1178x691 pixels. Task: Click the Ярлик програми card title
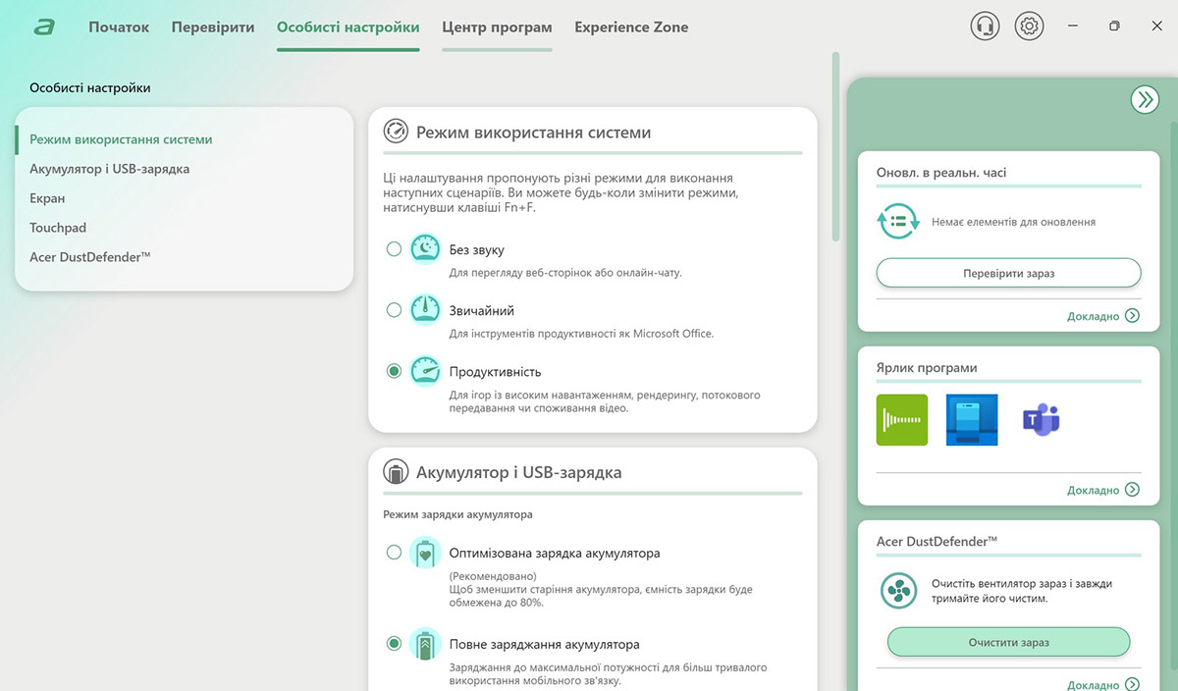point(927,368)
